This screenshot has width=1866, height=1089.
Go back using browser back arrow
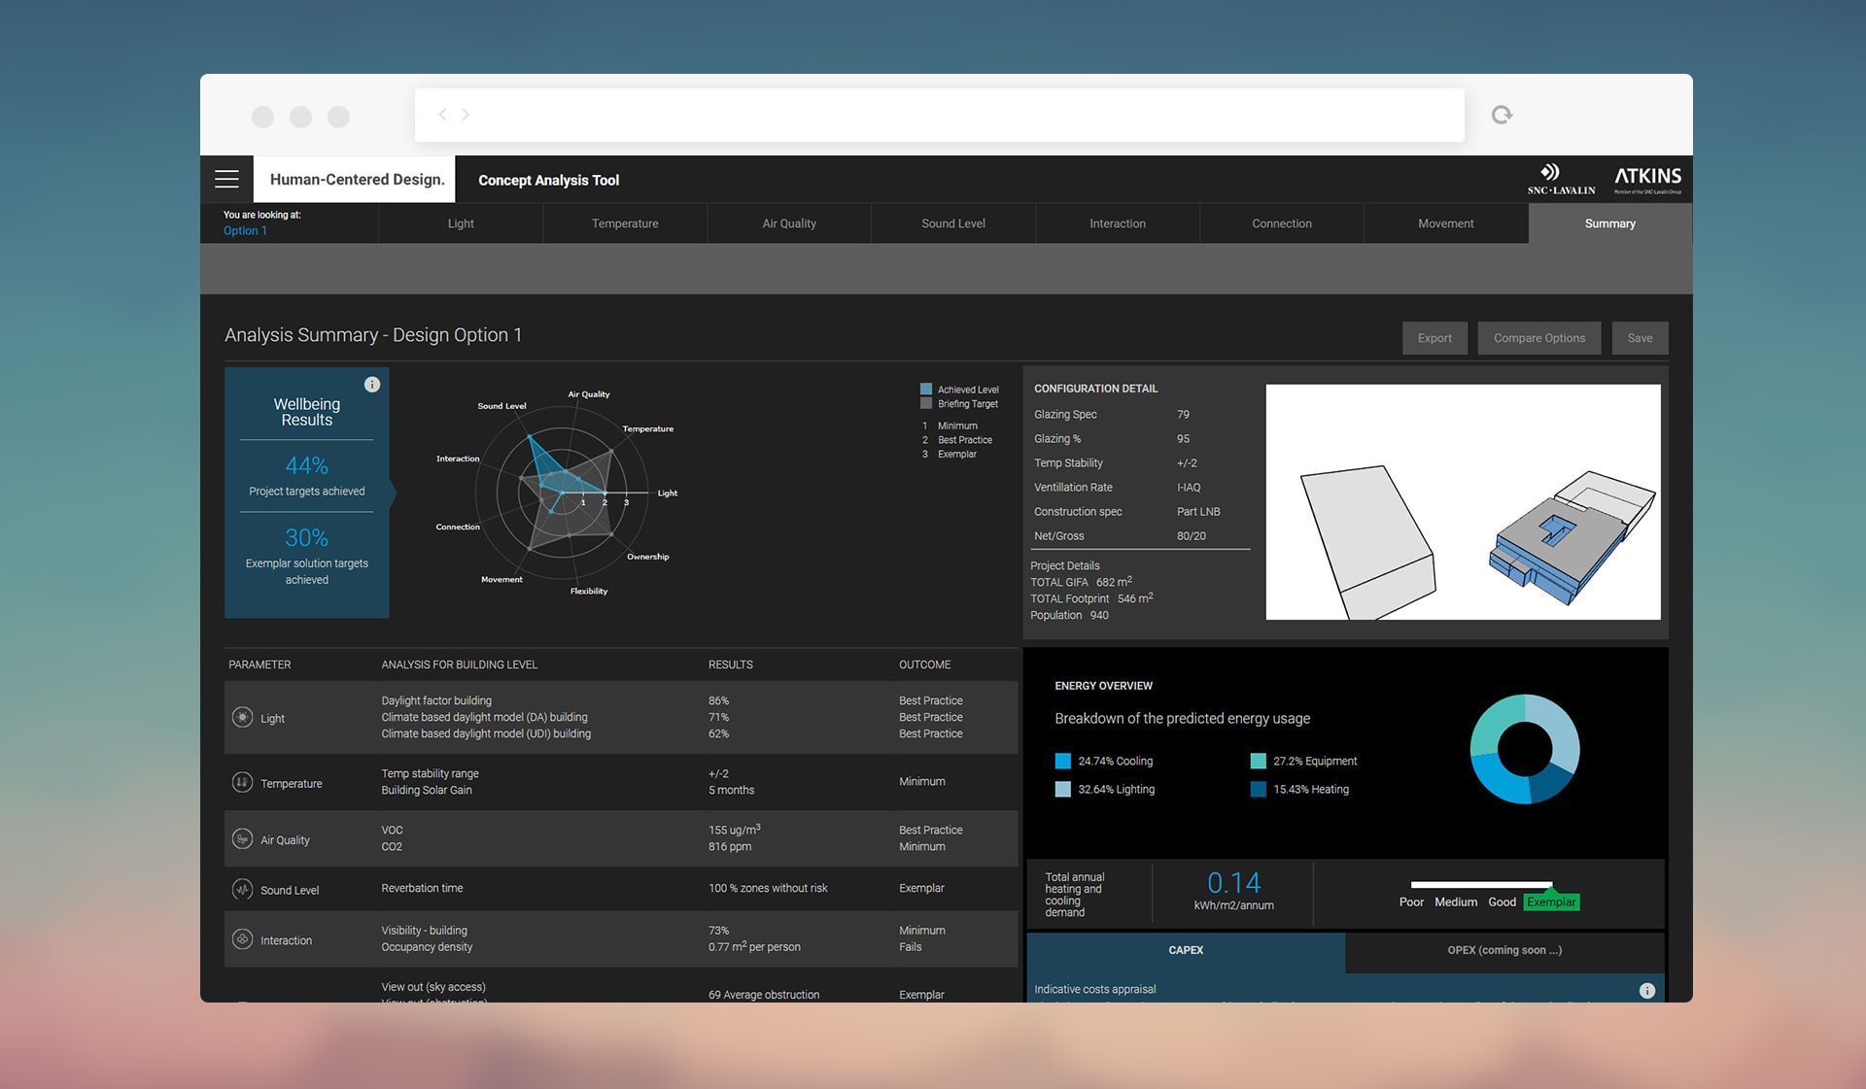[x=443, y=115]
